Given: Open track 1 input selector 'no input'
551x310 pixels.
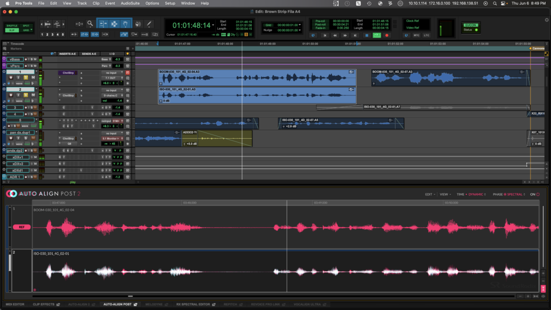Looking at the screenshot, I should [111, 73].
